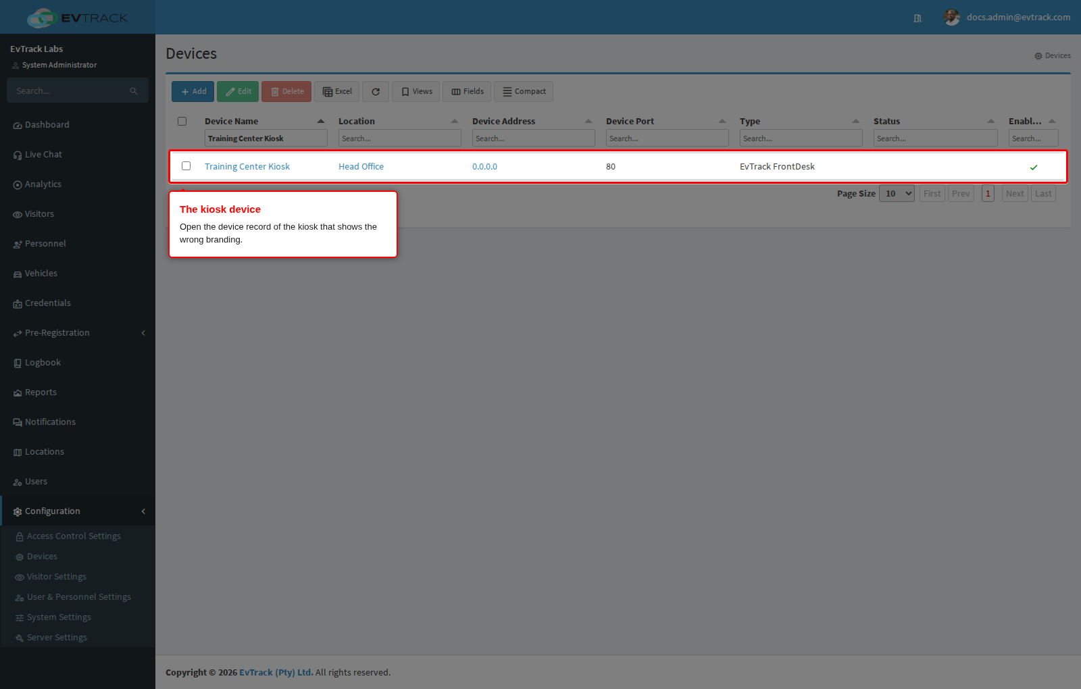This screenshot has width=1081, height=689.
Task: Open the Views button
Action: click(416, 92)
